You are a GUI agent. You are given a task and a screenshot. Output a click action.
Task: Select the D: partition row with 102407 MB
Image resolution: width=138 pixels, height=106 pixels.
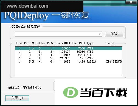(x=69, y=52)
